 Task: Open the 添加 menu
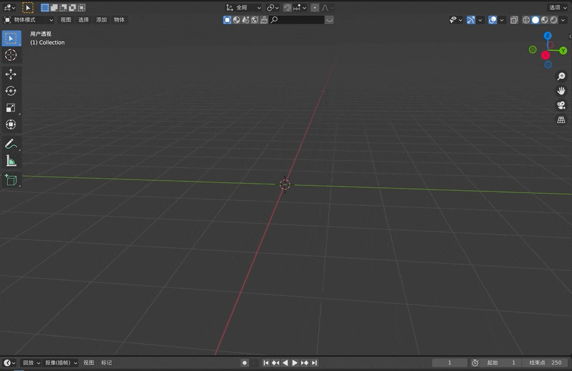coord(101,20)
